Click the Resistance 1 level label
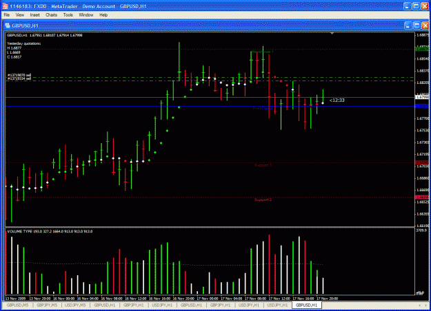 coord(263,52)
